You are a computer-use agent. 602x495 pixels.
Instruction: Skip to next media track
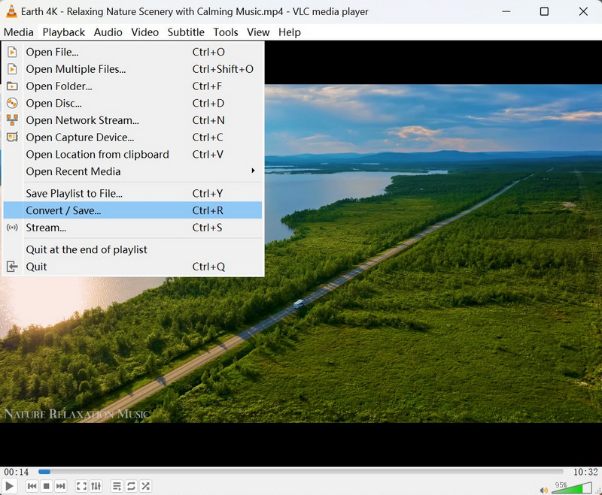[x=61, y=486]
